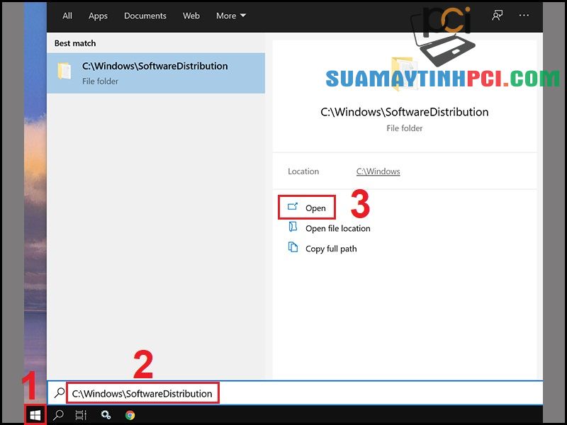Click the Copy full path icon
This screenshot has height=425, width=567.
click(x=293, y=247)
